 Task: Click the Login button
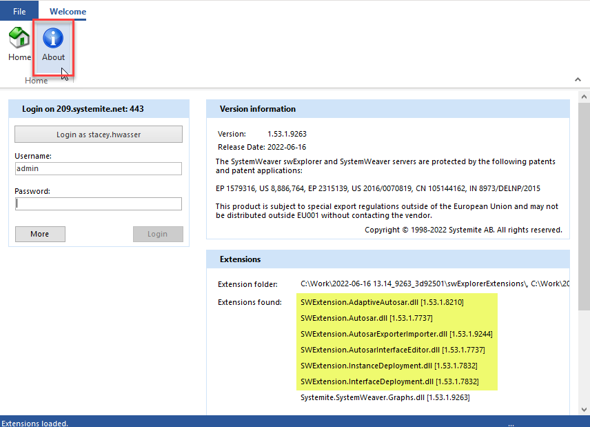[x=158, y=234]
